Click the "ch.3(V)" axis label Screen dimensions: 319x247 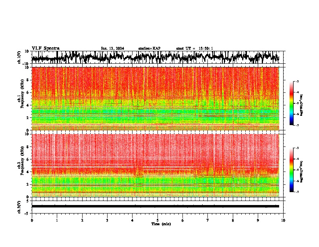[19, 207]
